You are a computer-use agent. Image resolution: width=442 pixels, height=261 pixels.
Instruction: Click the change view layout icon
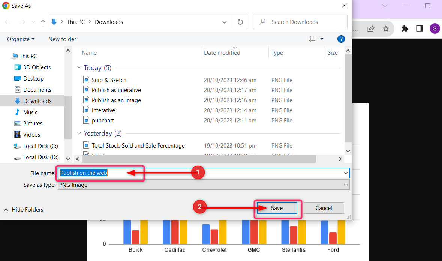tap(312, 39)
